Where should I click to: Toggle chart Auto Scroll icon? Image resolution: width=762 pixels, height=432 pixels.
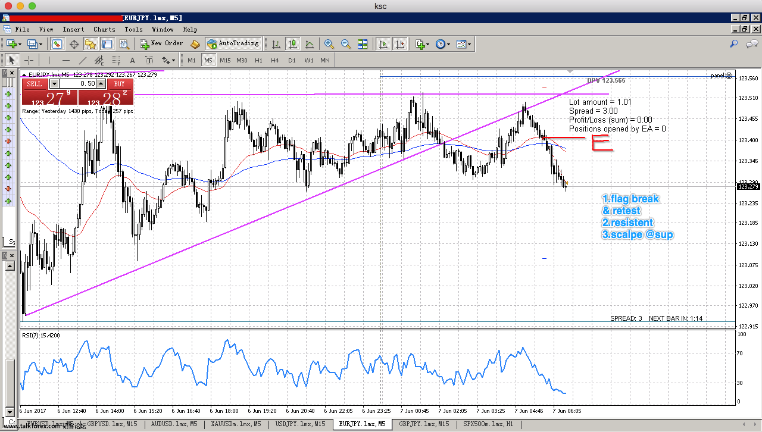tap(383, 44)
